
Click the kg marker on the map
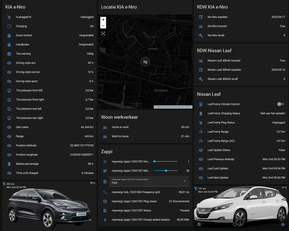(145, 62)
